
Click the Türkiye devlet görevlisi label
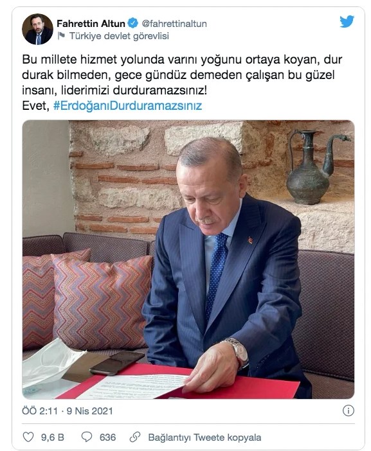pos(119,36)
